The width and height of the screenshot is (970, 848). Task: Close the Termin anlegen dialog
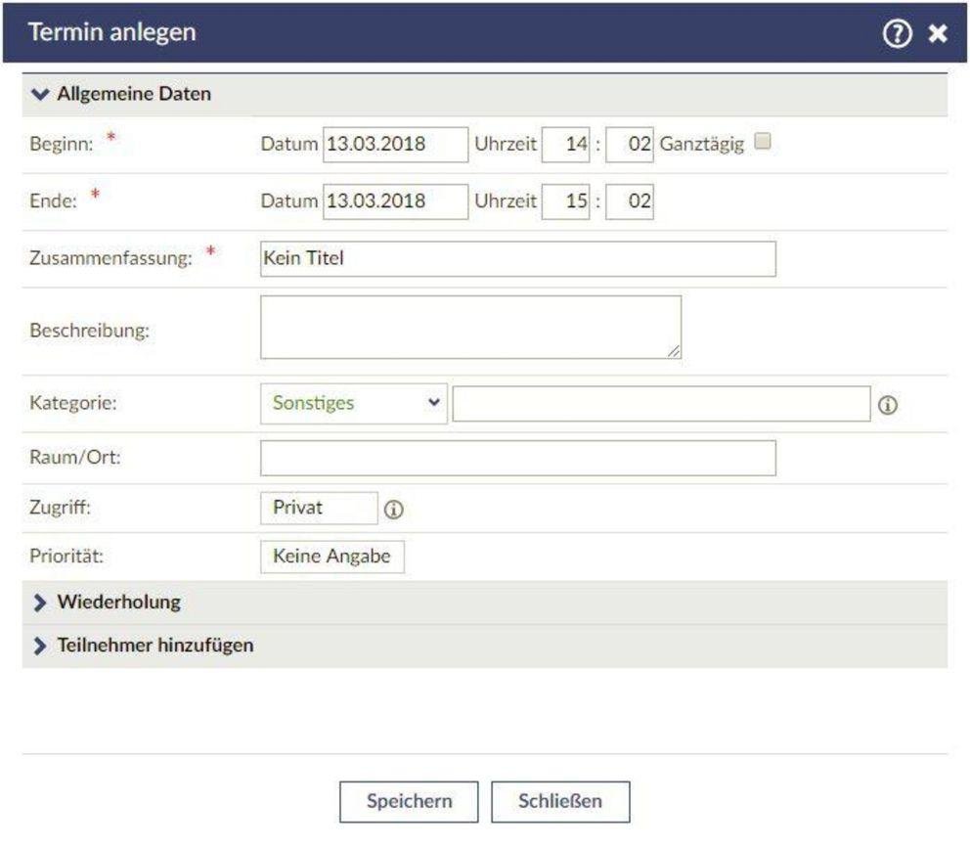coord(938,33)
